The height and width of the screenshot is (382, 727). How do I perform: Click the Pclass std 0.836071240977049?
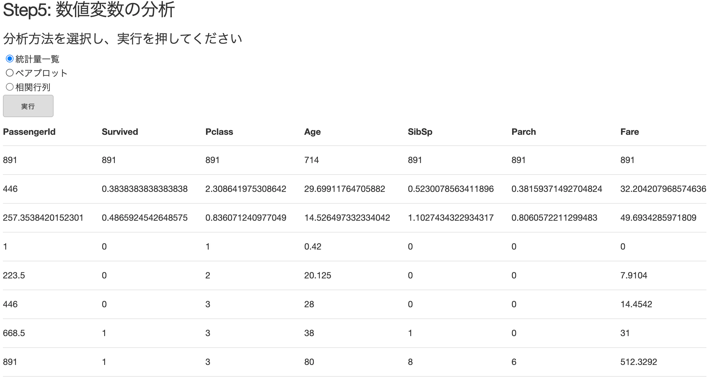(246, 217)
